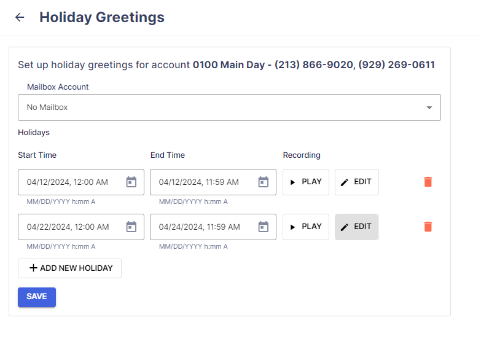This screenshot has width=481, height=355.
Task: Select the No Mailbox combo box
Action: click(x=230, y=107)
